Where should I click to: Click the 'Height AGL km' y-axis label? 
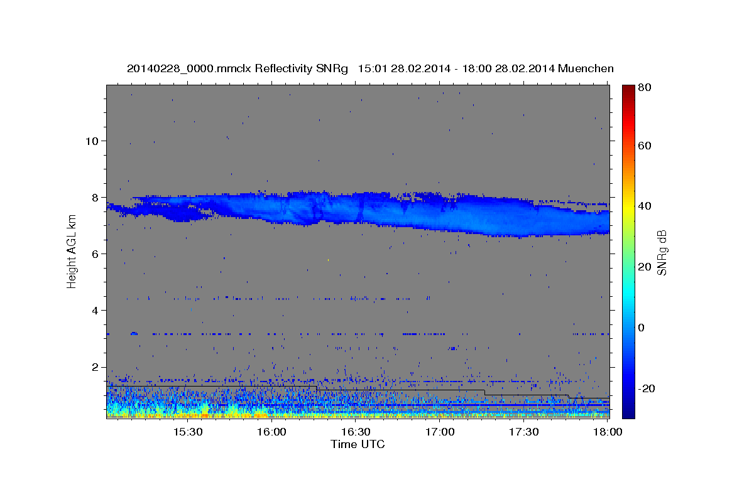pos(72,252)
